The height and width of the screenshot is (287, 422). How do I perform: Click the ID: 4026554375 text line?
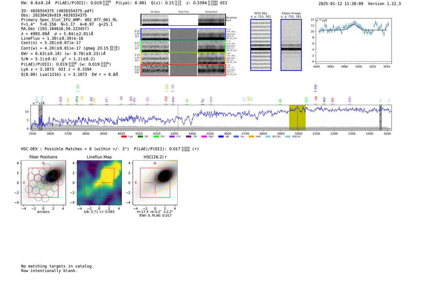tap(57, 11)
